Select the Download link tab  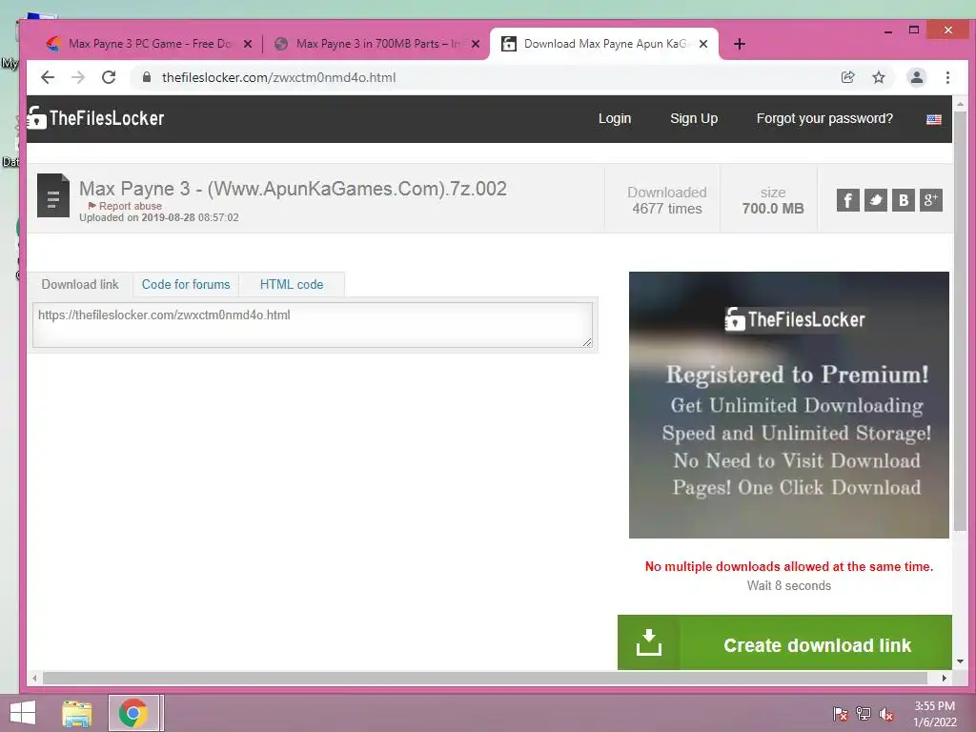(80, 284)
